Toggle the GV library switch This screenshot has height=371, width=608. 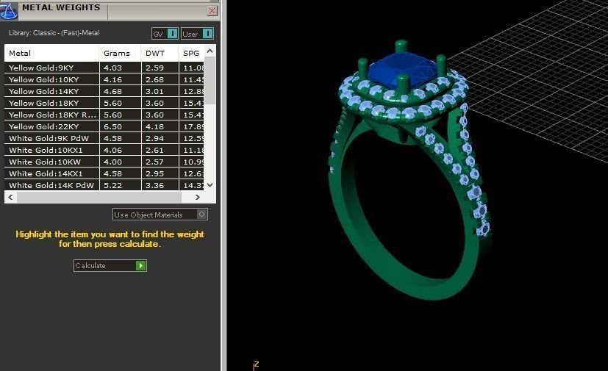pyautogui.click(x=165, y=34)
